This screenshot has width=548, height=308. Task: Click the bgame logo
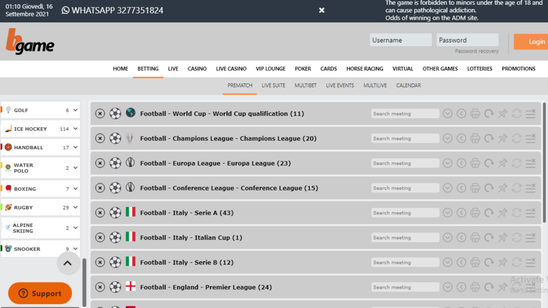coord(30,41)
